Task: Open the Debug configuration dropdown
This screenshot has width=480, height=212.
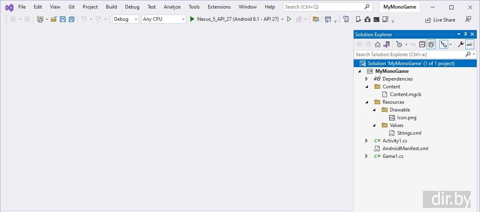Action: (x=126, y=19)
